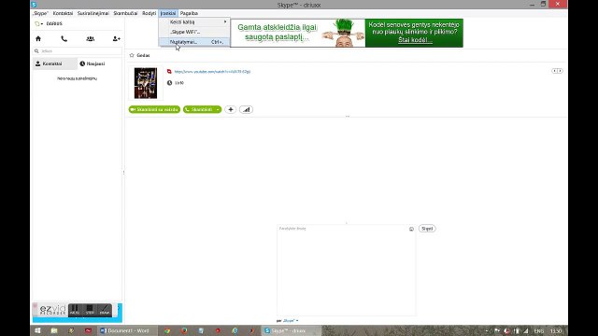Open File Explorer from taskbar
This screenshot has width=598, height=336.
pos(54,330)
